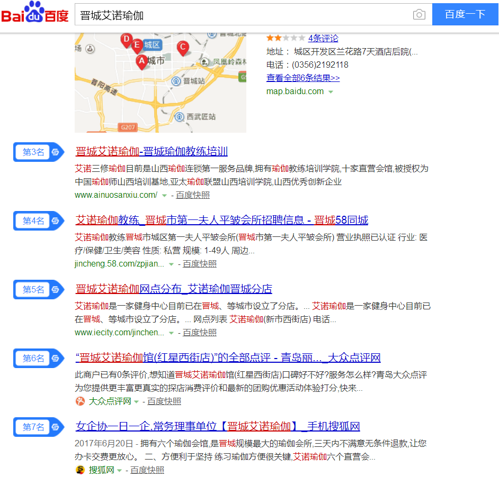Click www.ainuosanxiu.com URL

coord(116,195)
